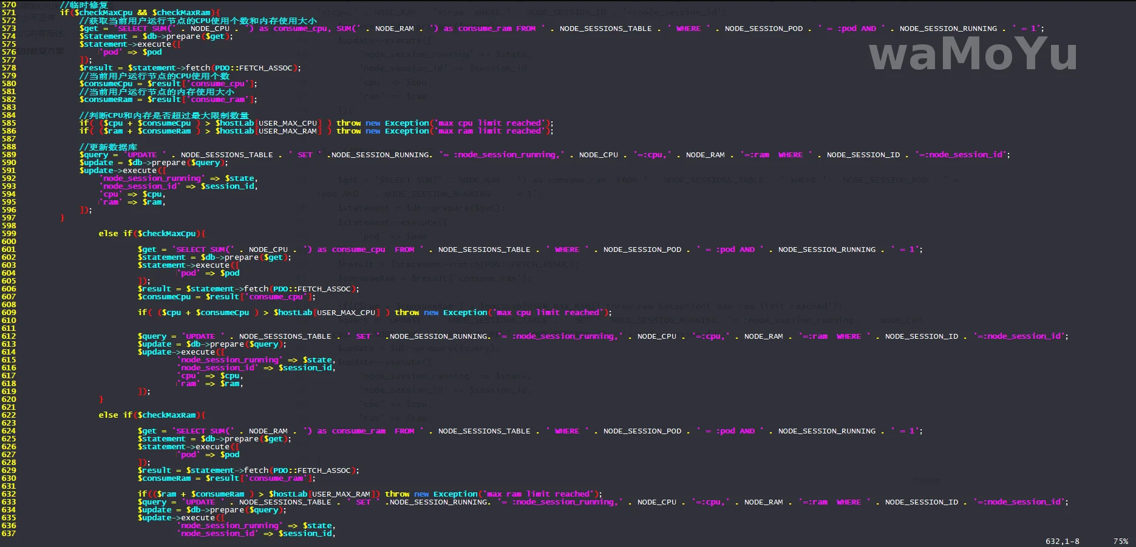
Task: Click the closing brace on line 620
Action: coord(101,399)
